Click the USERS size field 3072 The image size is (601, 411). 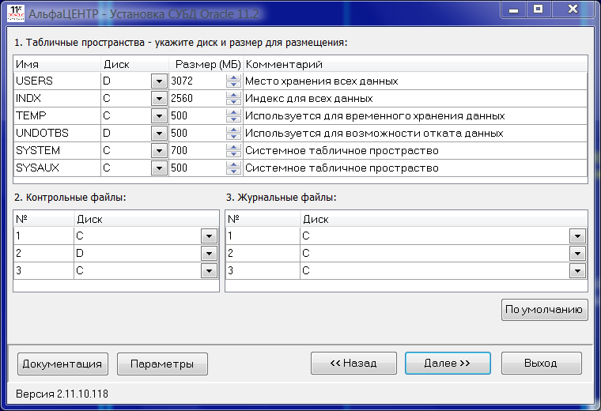pos(198,81)
